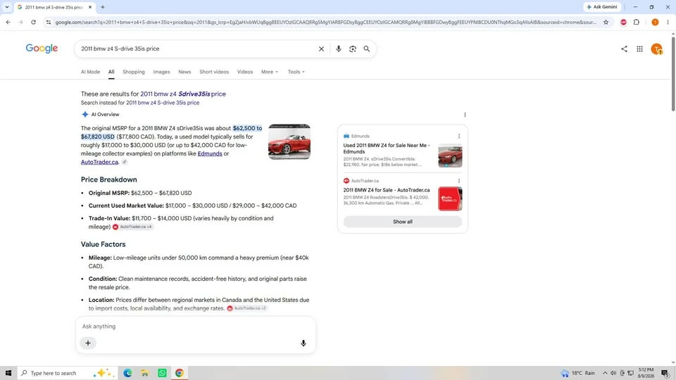Open red BMW Z4 overview image
The width and height of the screenshot is (676, 380).
coord(289,141)
